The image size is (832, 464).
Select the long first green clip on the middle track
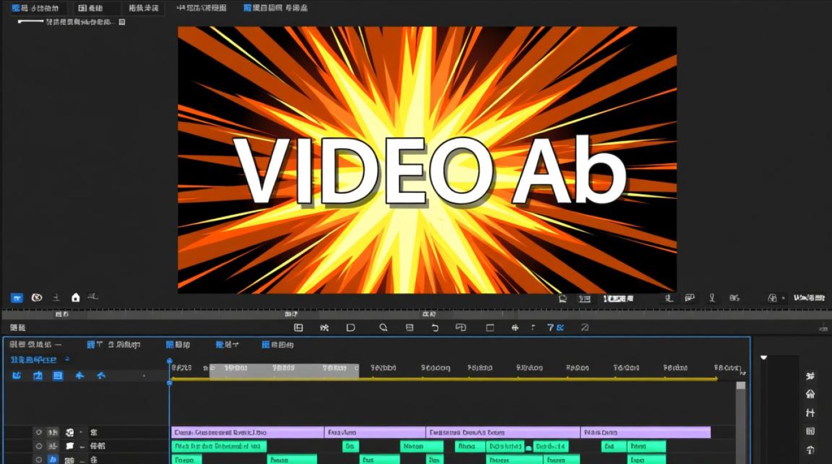(x=219, y=446)
